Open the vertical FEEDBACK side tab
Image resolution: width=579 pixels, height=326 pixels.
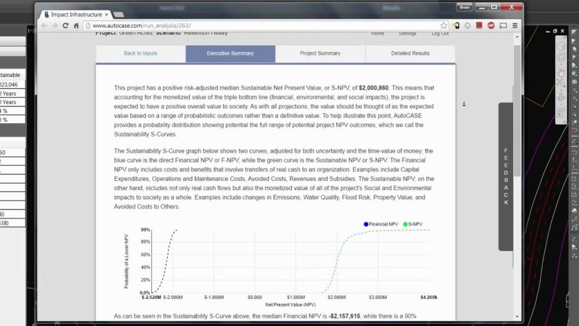click(x=505, y=177)
